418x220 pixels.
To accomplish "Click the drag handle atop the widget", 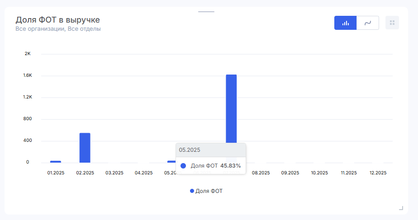I will point(206,11).
